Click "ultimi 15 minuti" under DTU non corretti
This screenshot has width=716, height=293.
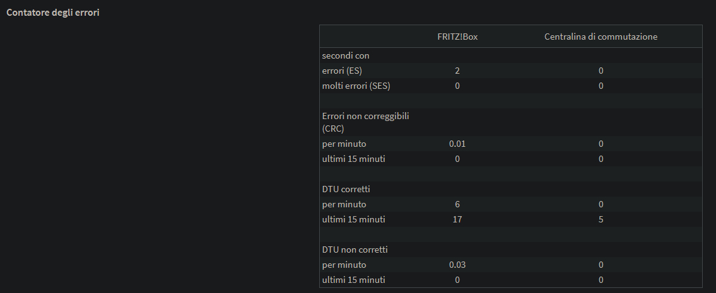click(x=353, y=280)
